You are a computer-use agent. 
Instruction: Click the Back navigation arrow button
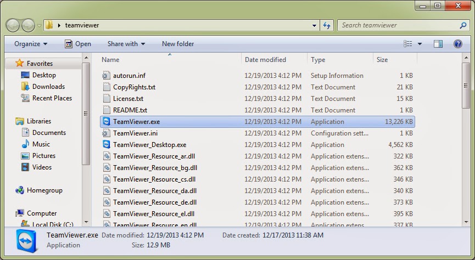13,25
